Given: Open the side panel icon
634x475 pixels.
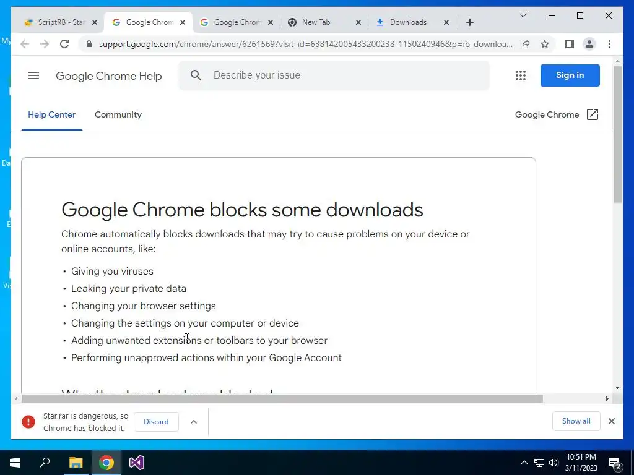Looking at the screenshot, I should coord(570,44).
